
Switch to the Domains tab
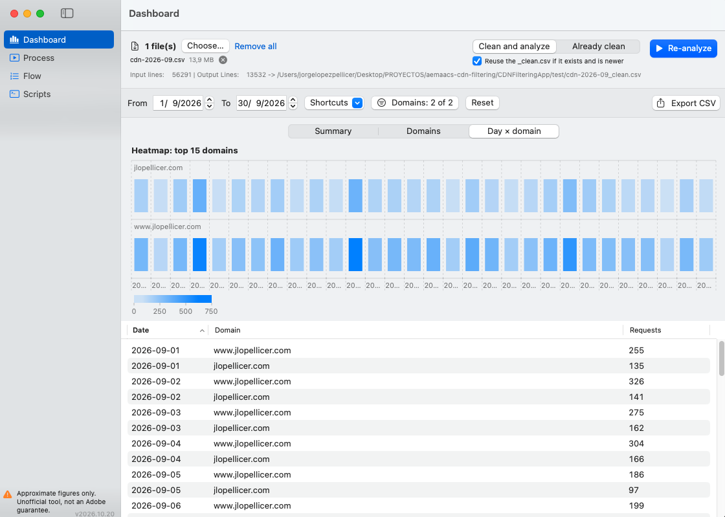click(x=423, y=131)
